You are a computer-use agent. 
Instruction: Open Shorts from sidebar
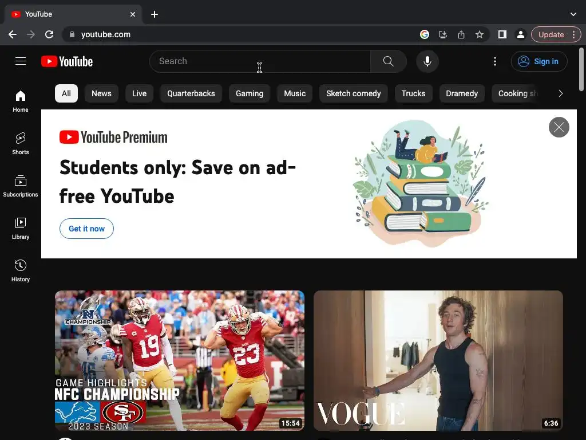(21, 144)
